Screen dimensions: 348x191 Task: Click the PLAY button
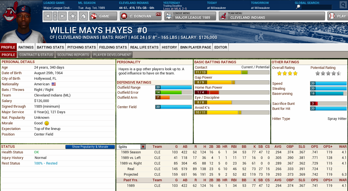click(337, 16)
